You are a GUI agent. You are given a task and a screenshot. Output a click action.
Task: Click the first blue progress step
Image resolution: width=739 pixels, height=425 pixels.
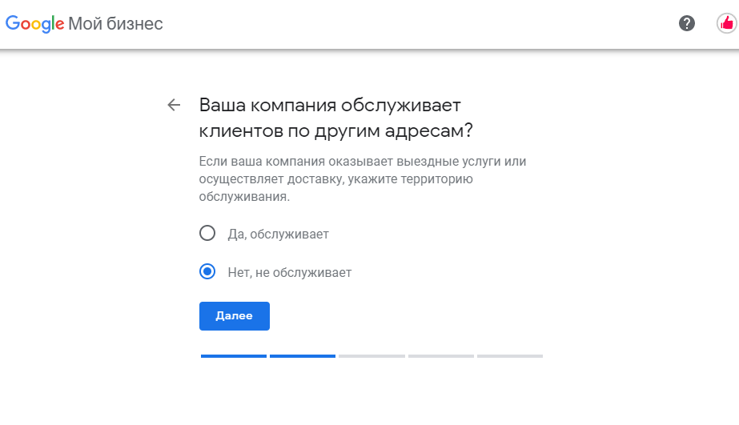point(234,356)
